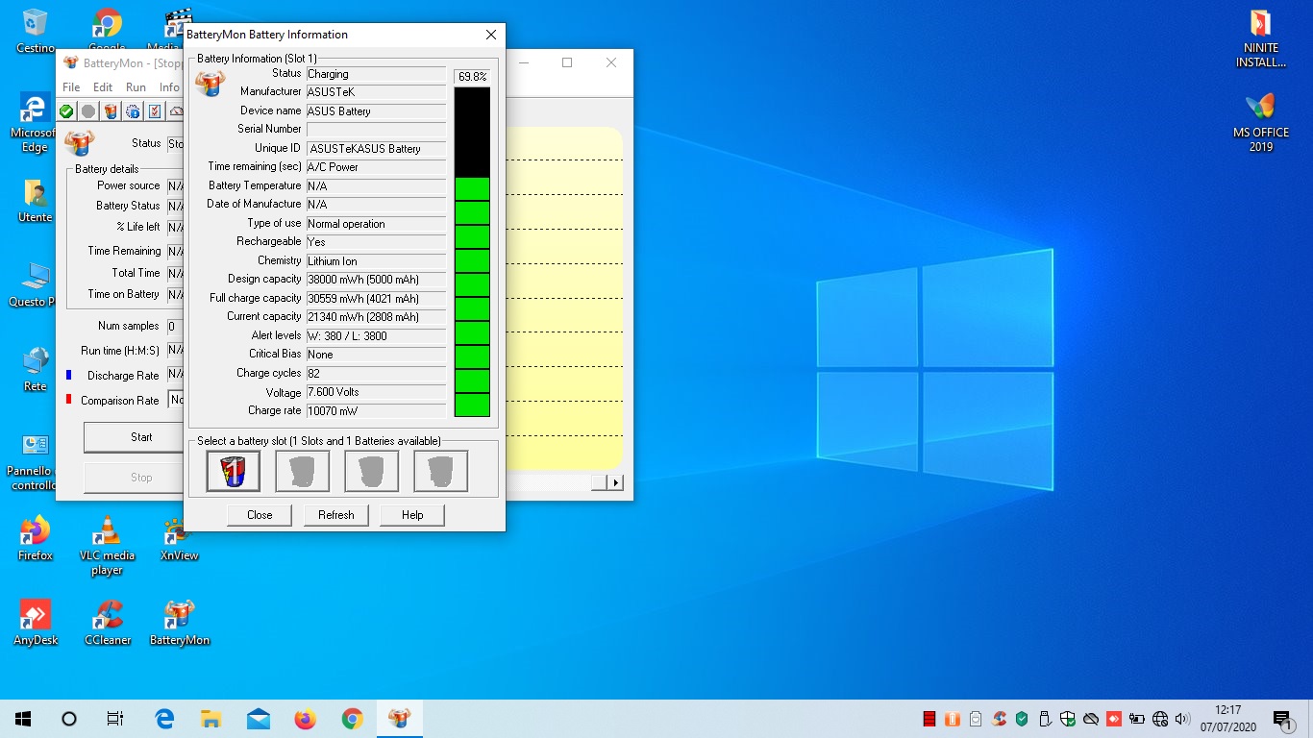Open the Utente folder on desktop
Viewport: 1313px width, 738px height.
coord(36,201)
